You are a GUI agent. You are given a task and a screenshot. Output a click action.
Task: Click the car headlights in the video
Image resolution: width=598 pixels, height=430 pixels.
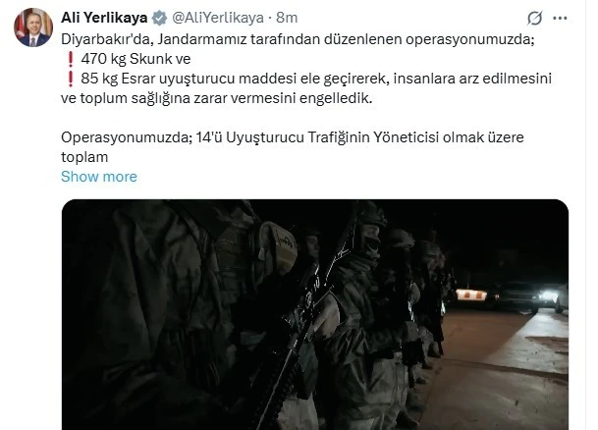pyautogui.click(x=548, y=296)
